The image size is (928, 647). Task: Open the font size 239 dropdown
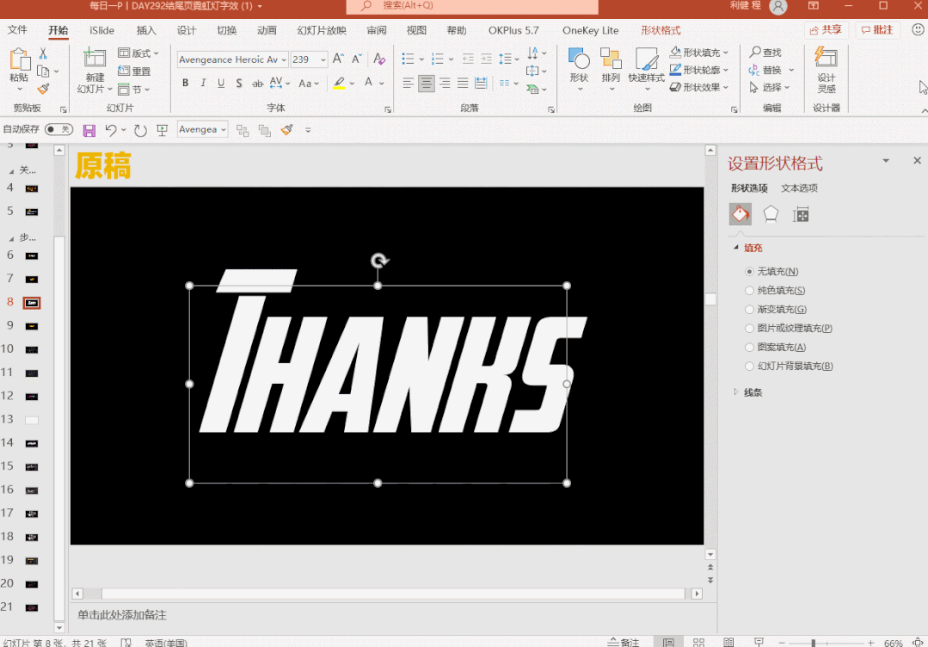pyautogui.click(x=323, y=59)
